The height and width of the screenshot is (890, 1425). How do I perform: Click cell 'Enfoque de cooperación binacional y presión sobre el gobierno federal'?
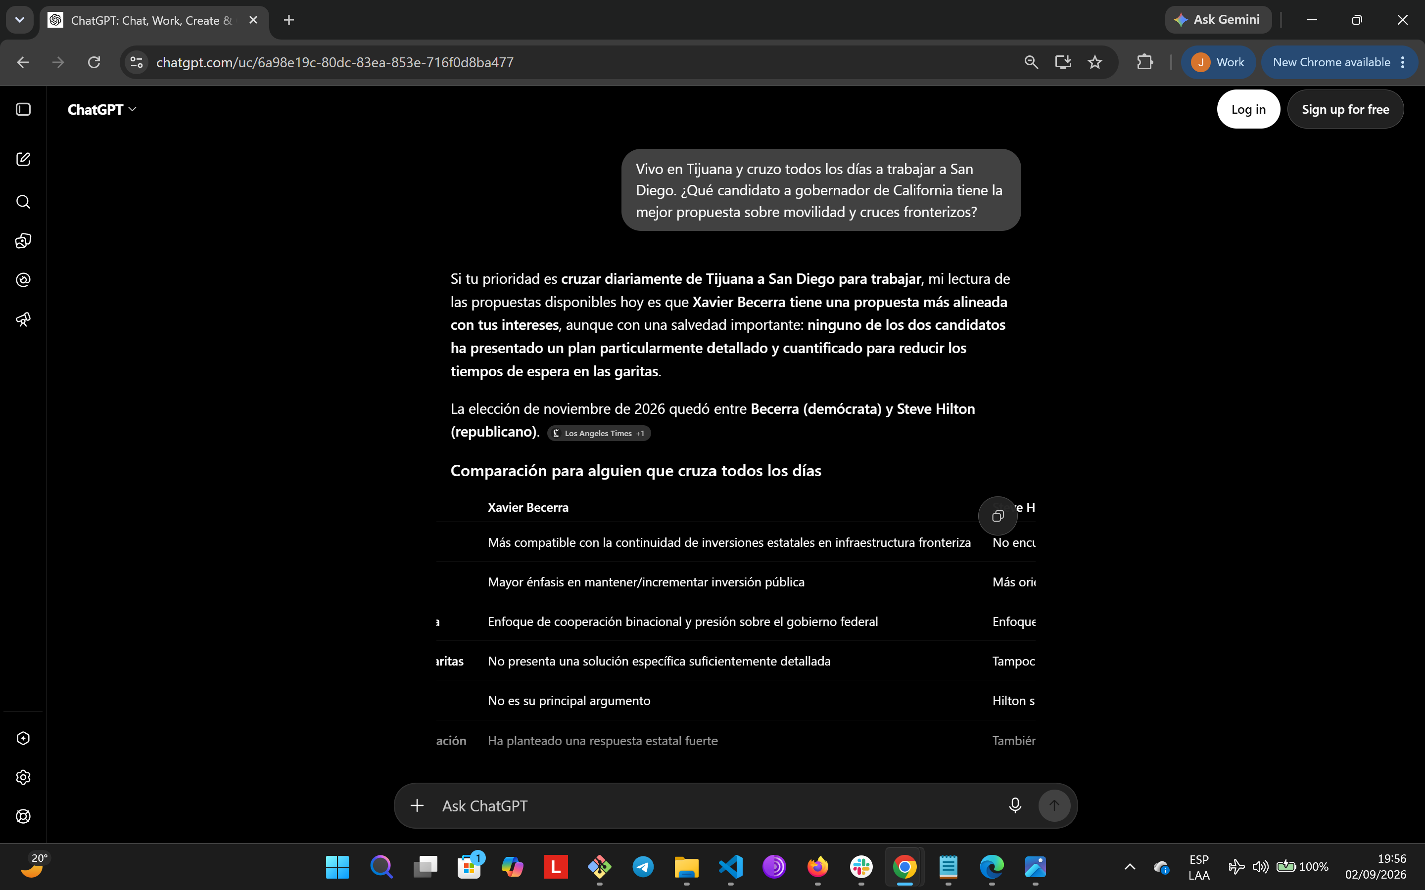pyautogui.click(x=682, y=622)
